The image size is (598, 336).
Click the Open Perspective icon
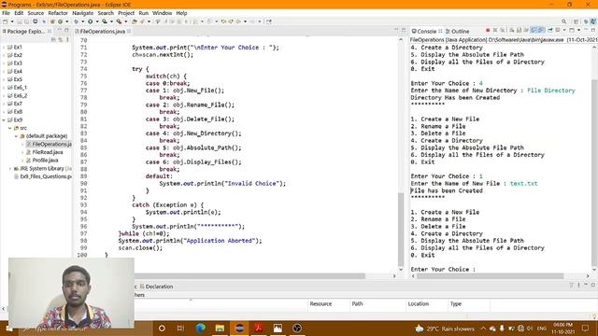[x=577, y=21]
